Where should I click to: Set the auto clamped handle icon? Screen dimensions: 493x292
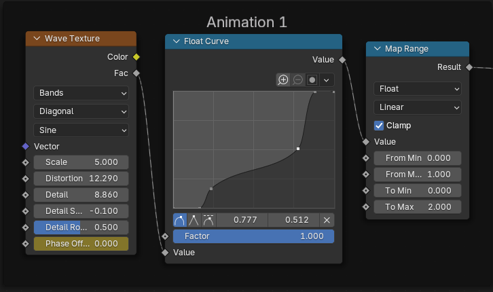coord(208,220)
